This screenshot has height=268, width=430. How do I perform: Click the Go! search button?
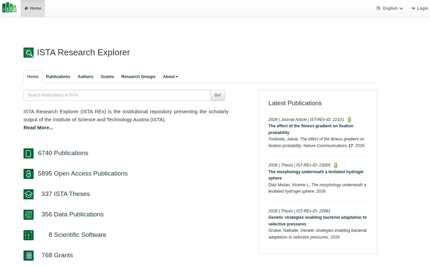(218, 95)
